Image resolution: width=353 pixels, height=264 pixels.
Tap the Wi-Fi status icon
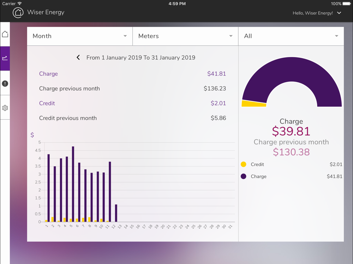(x=20, y=4)
